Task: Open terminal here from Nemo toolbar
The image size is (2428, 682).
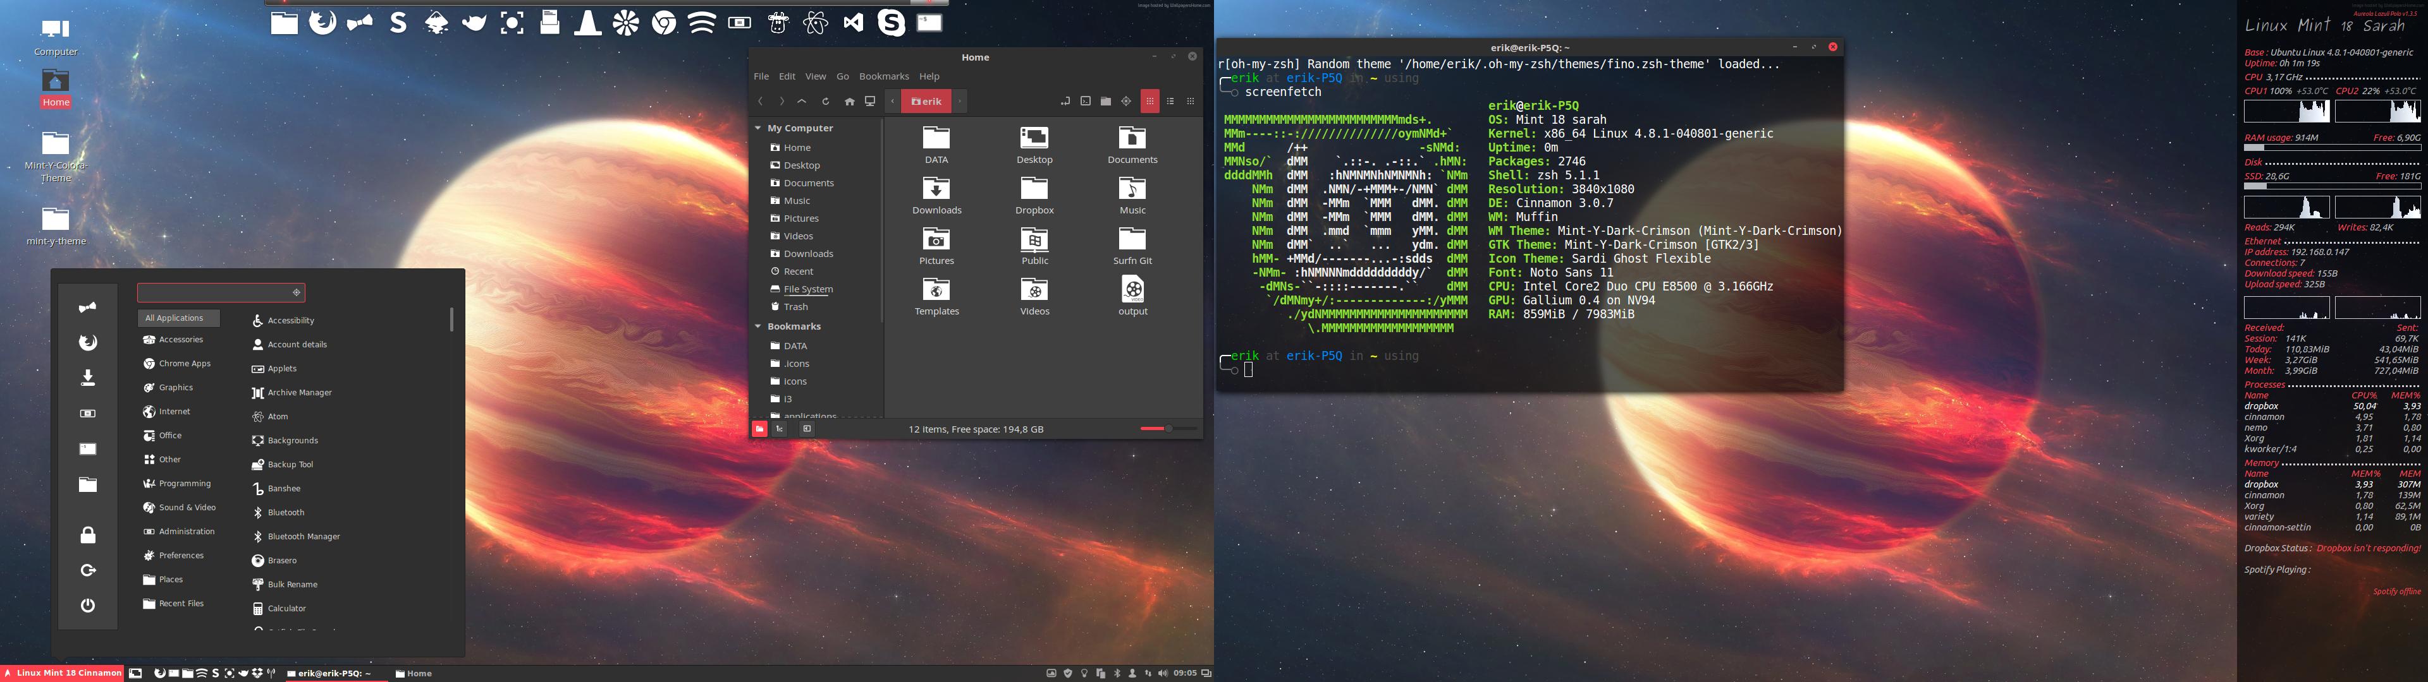Action: (x=1086, y=102)
